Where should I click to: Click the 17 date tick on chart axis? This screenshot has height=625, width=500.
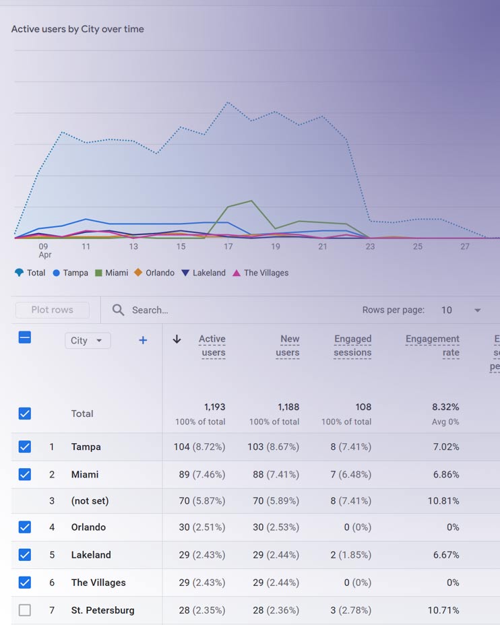228,246
